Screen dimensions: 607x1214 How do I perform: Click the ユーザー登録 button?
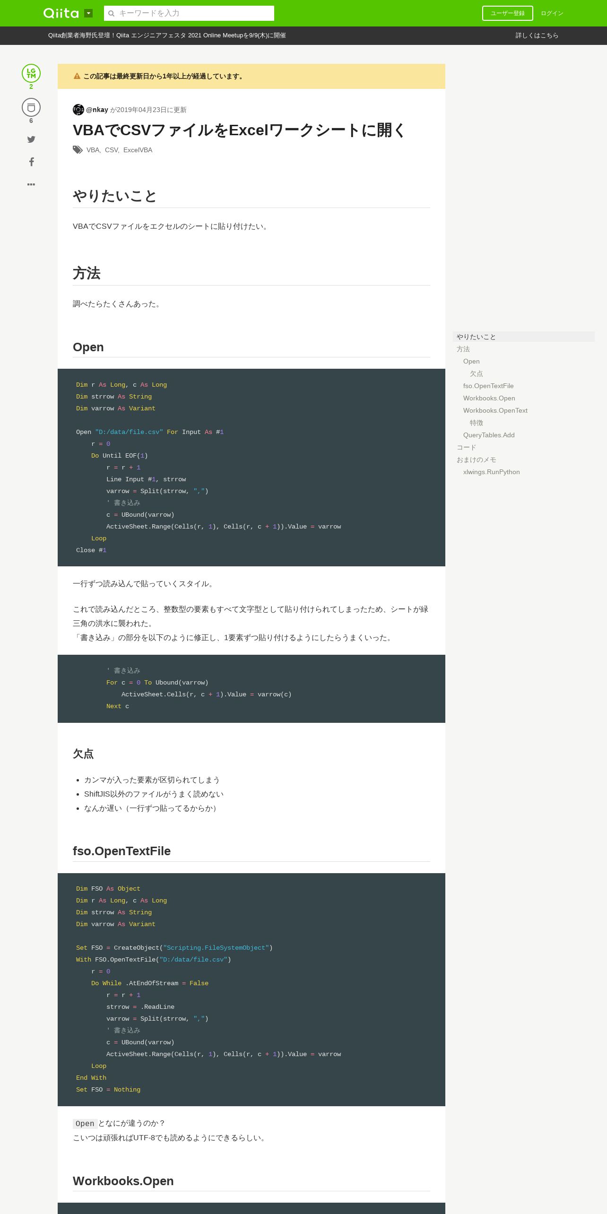[508, 13]
